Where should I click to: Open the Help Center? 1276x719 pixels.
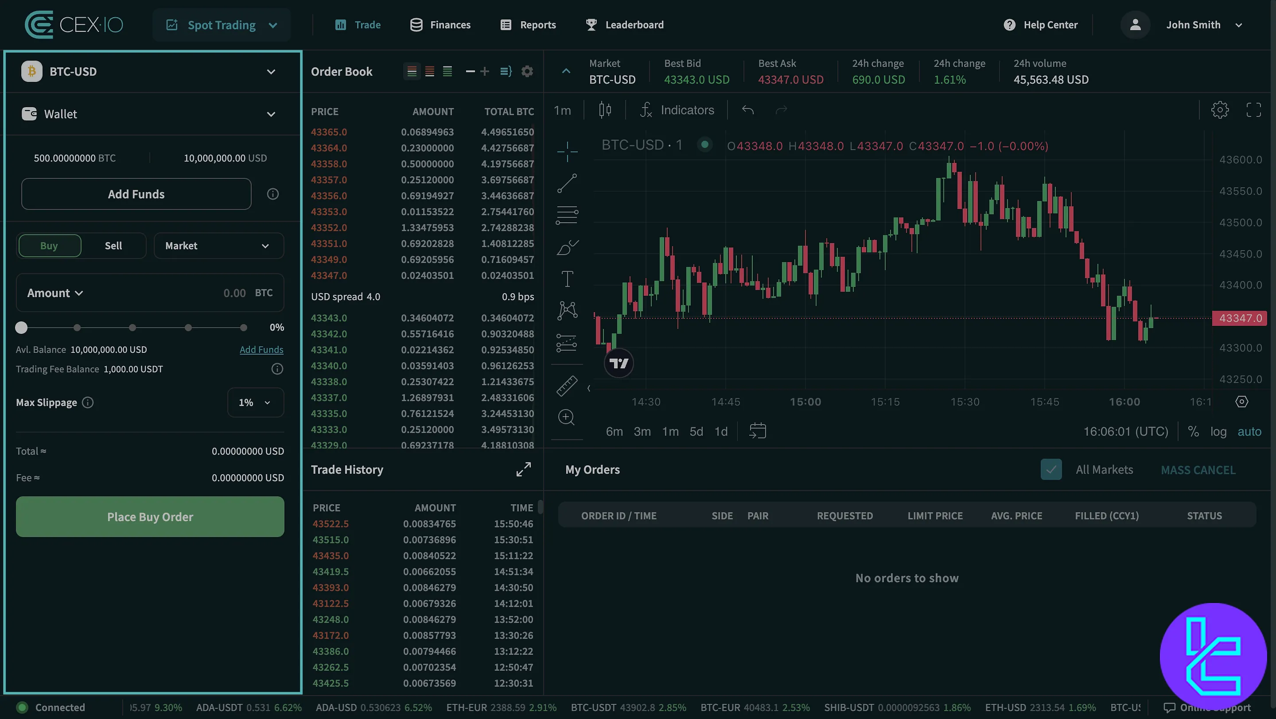click(x=1040, y=25)
